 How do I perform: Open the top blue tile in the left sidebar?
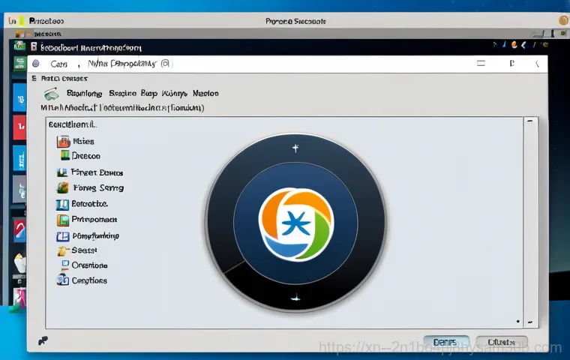point(19,97)
